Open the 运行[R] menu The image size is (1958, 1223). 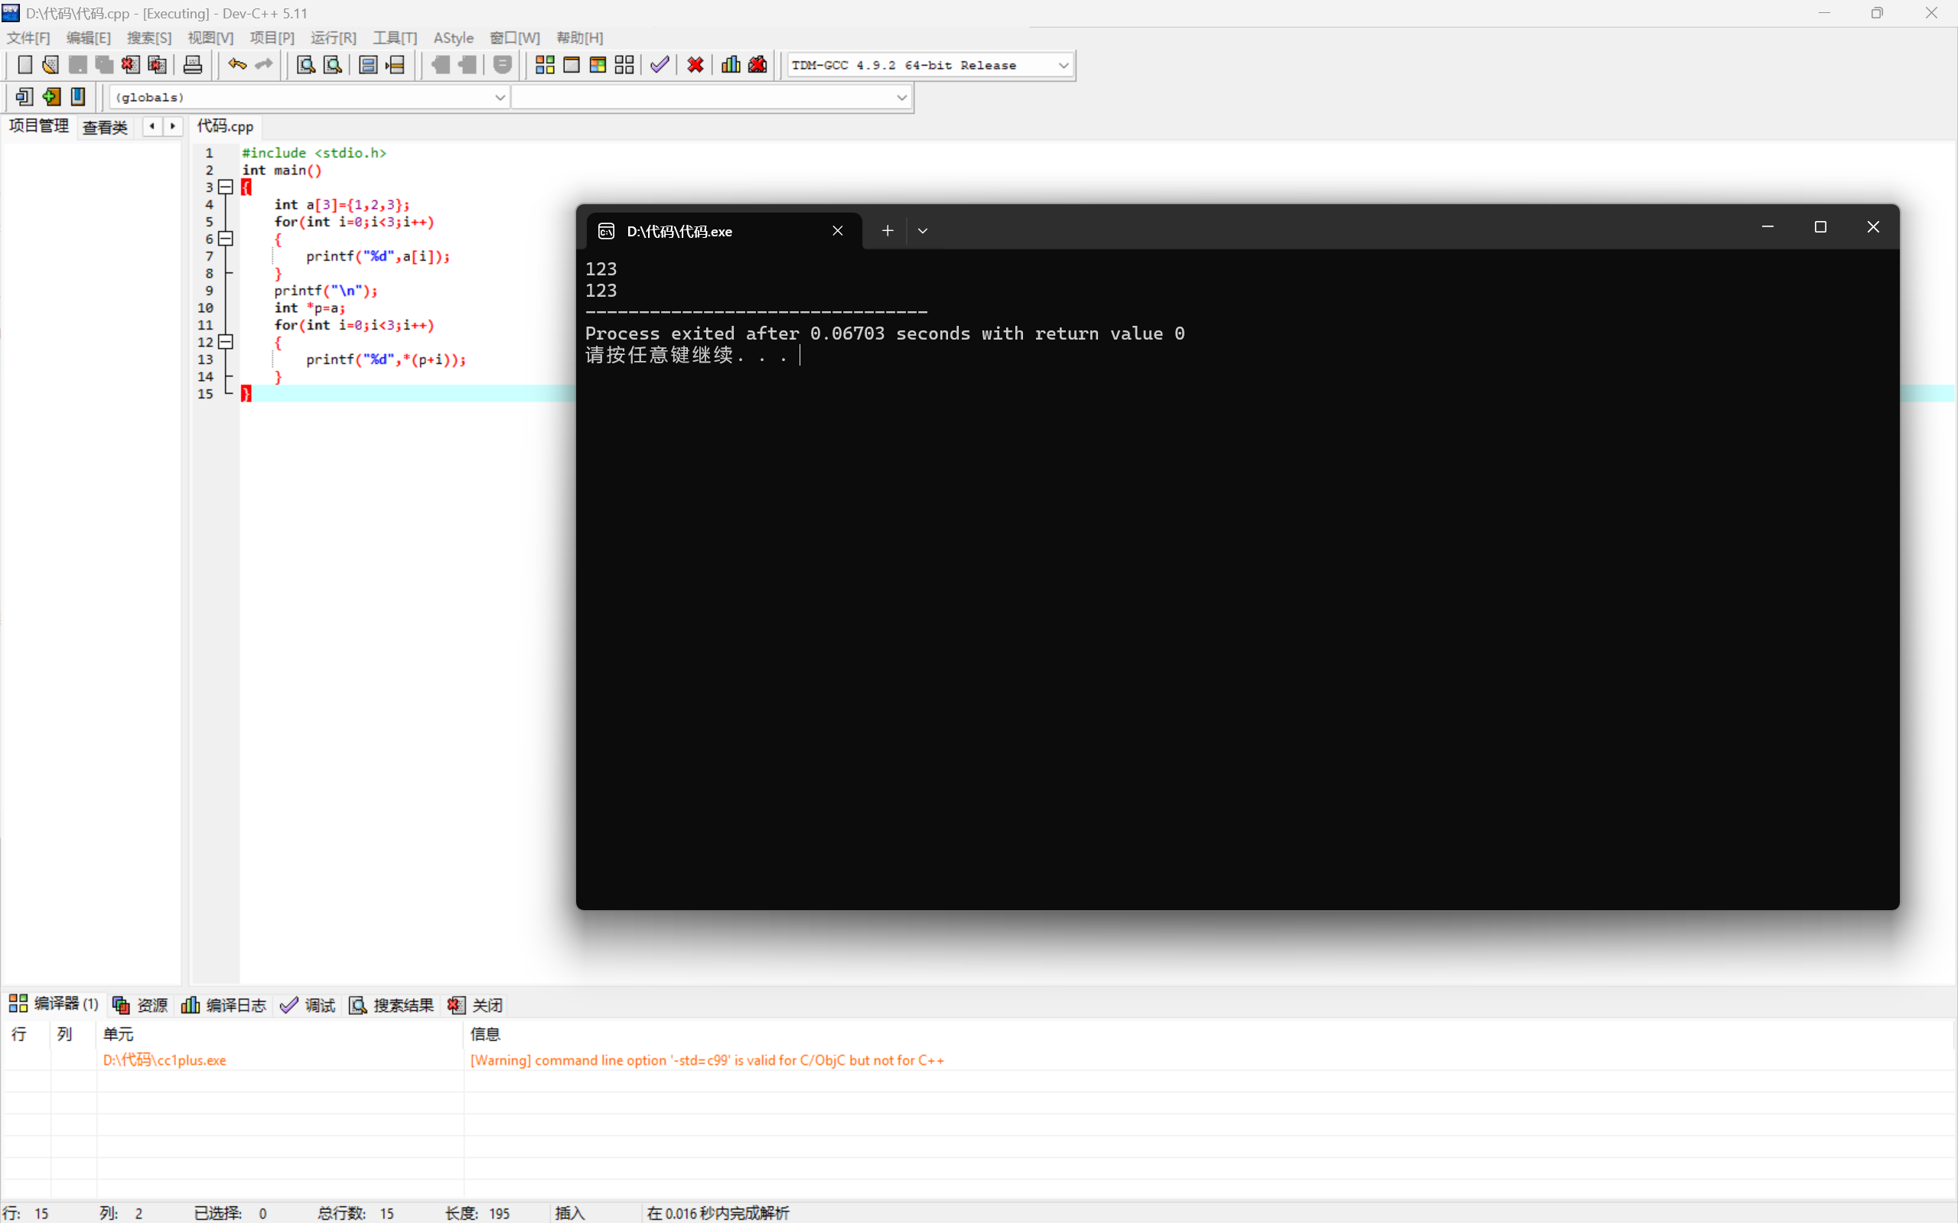point(333,38)
